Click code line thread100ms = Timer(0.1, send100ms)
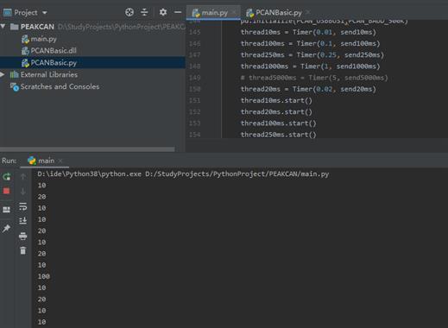The image size is (448, 328). 310,44
